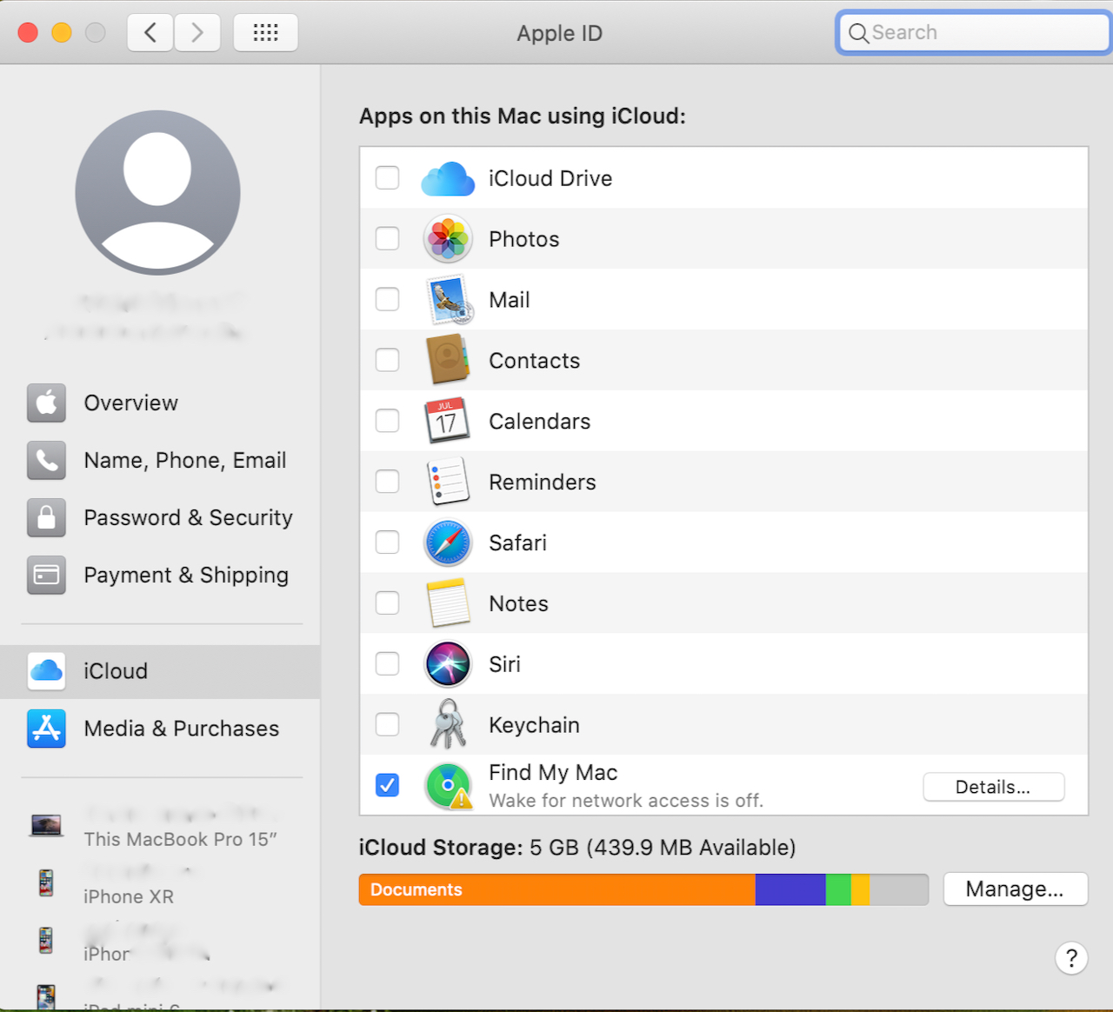
Task: Enable the Contacts checkbox
Action: pyautogui.click(x=387, y=360)
